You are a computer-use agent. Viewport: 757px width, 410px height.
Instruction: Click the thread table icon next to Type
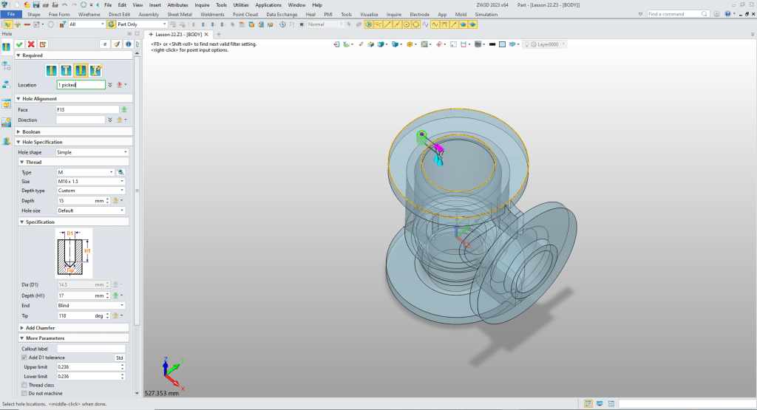coord(121,172)
